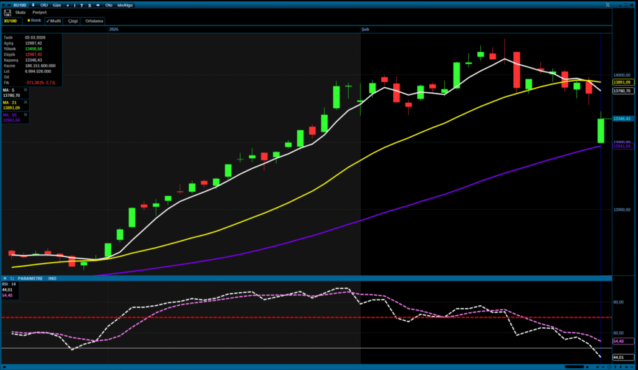Open PARAMETRE in the RSI panel
The height and width of the screenshot is (370, 638).
point(30,278)
